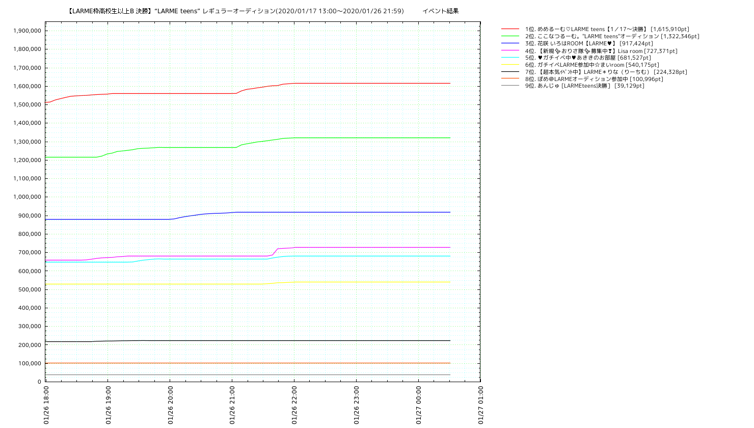Click legend entry '3位. 花咲 いろはROOM'

coord(589,43)
